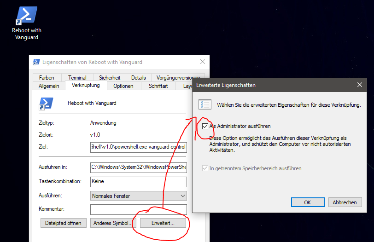Open the Details tab
This screenshot has width=374, height=242.
coord(138,78)
